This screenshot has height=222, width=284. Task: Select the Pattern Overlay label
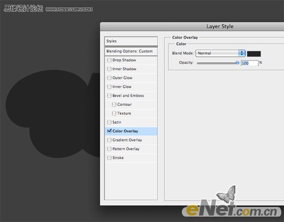tap(126, 149)
